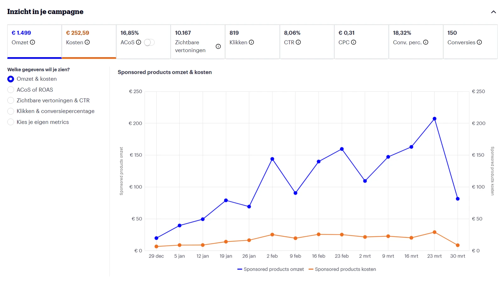Click the Sponsored products omzet & kosten title
Viewport: 503px width, 282px height.
(x=165, y=72)
